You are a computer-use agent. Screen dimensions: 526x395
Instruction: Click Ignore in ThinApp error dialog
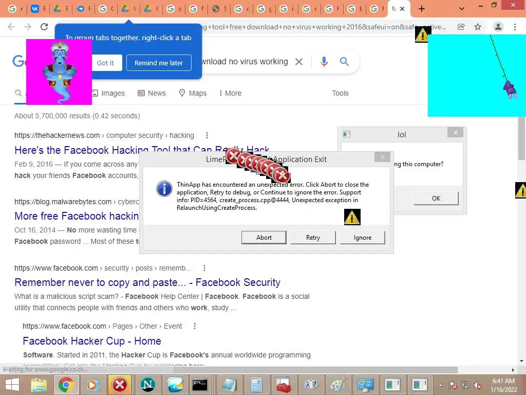tap(363, 238)
